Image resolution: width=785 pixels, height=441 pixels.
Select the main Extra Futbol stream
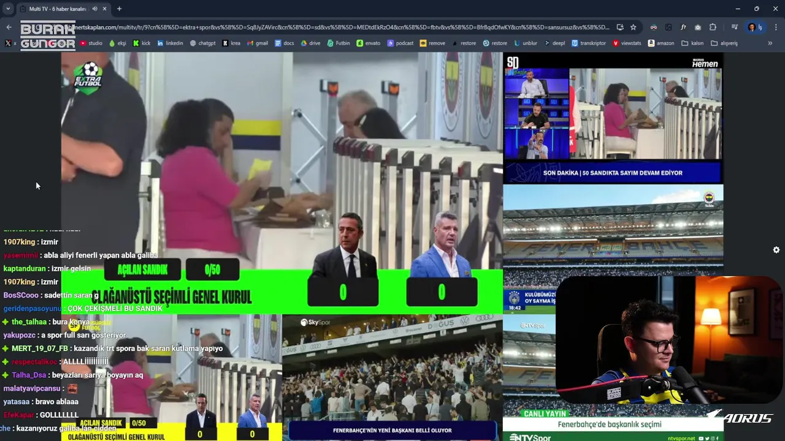(282, 183)
